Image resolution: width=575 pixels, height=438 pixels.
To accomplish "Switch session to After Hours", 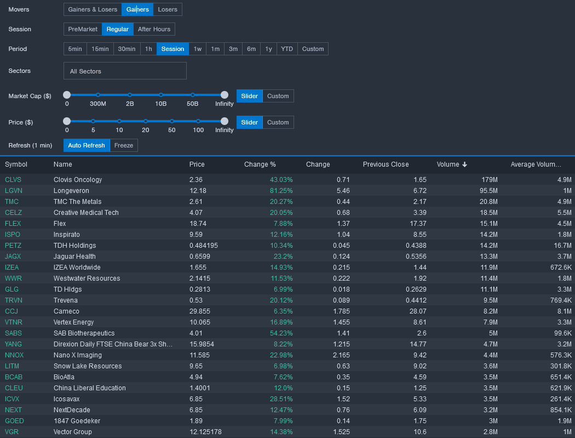I will pyautogui.click(x=154, y=29).
